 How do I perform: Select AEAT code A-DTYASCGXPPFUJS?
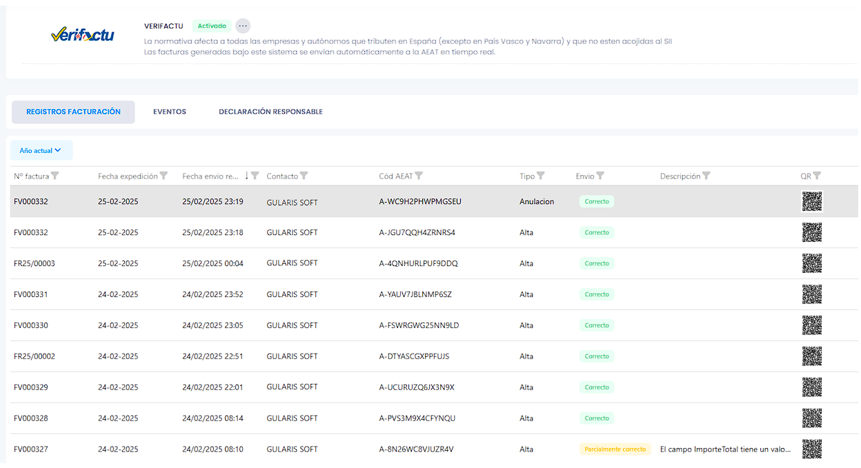(x=414, y=357)
